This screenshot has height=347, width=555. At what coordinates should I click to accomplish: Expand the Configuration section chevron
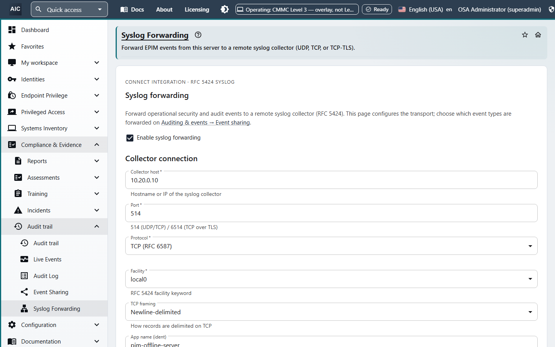97,325
